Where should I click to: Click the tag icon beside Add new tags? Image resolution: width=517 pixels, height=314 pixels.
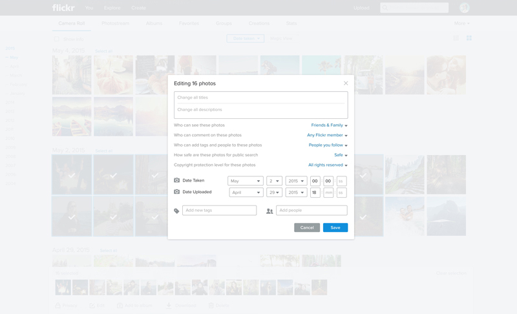176,211
